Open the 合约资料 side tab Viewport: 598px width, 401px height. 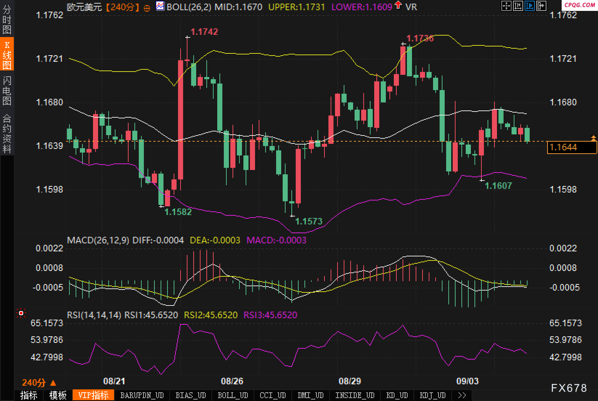click(7, 133)
